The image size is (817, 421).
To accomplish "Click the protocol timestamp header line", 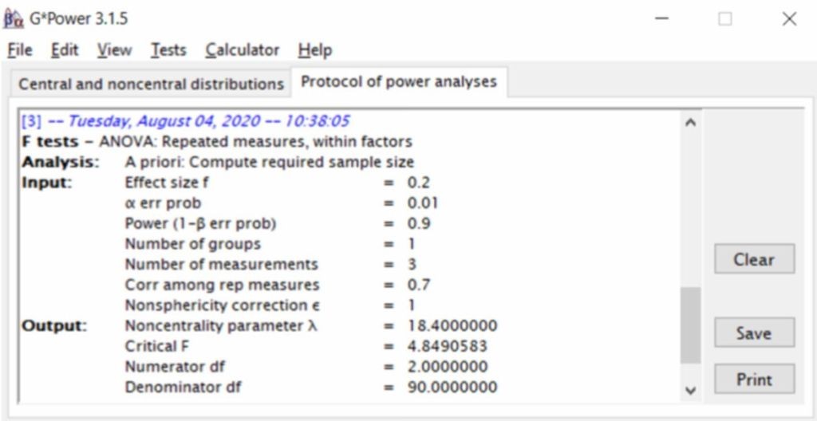I will pyautogui.click(x=185, y=121).
